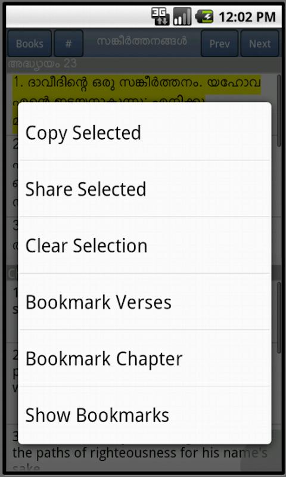Go to next chapter with Next
This screenshot has width=286, height=477.
(260, 44)
